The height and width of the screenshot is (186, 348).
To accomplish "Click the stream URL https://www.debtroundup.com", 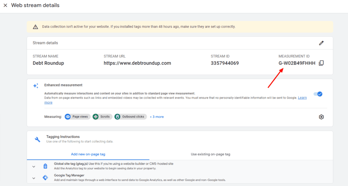I will coord(137,63).
